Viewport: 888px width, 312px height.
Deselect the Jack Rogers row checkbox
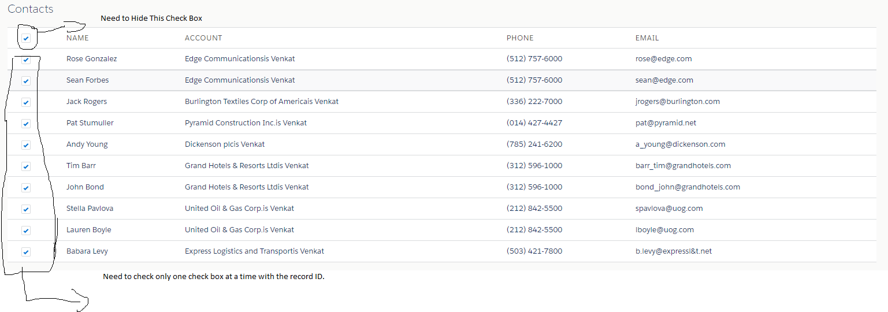pyautogui.click(x=26, y=102)
